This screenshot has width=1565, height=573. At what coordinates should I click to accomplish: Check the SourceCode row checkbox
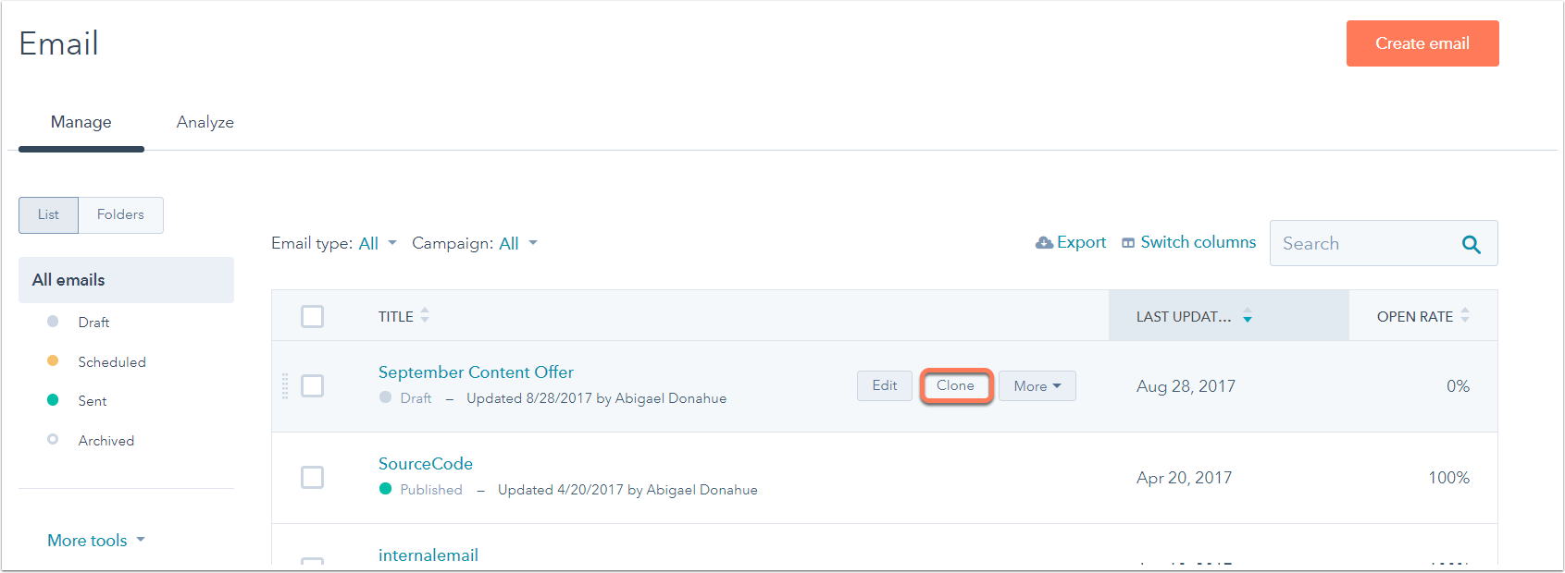click(313, 477)
